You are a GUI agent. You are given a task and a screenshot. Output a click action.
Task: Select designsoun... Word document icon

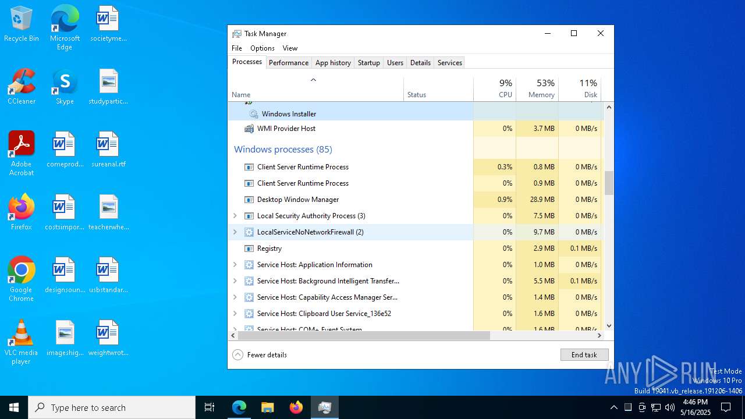tap(65, 276)
